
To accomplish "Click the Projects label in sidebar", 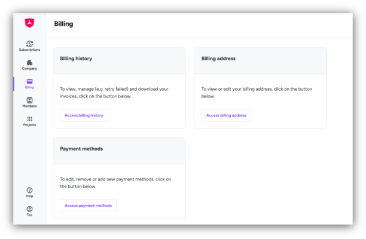I will (x=29, y=125).
